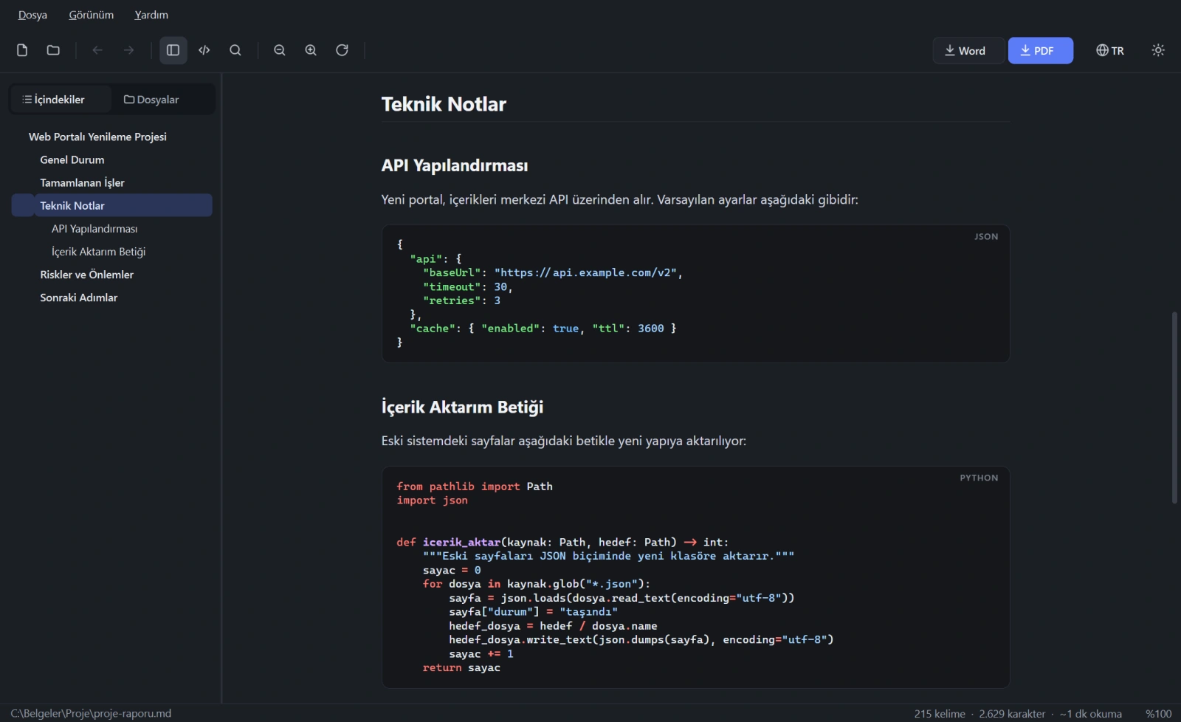Go forward with the right arrow icon
Viewport: 1181px width, 722px height.
point(129,50)
